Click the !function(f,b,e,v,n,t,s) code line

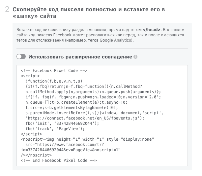[x=54, y=81]
